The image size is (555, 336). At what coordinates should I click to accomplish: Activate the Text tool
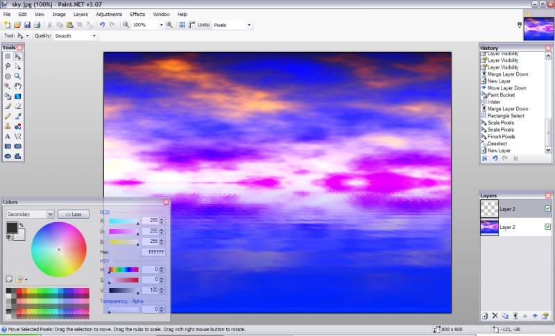click(x=8, y=136)
